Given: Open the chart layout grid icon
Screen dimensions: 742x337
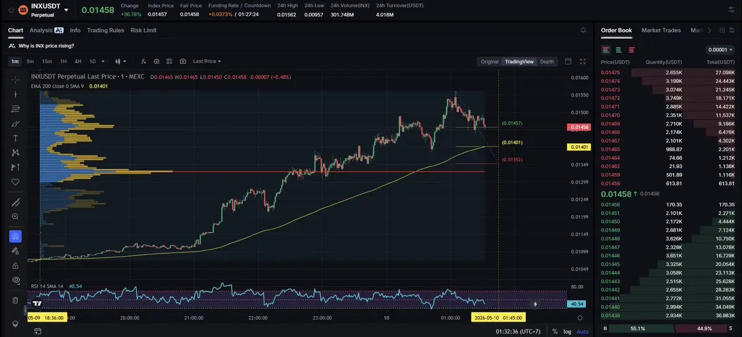Looking at the screenshot, I should (x=169, y=61).
